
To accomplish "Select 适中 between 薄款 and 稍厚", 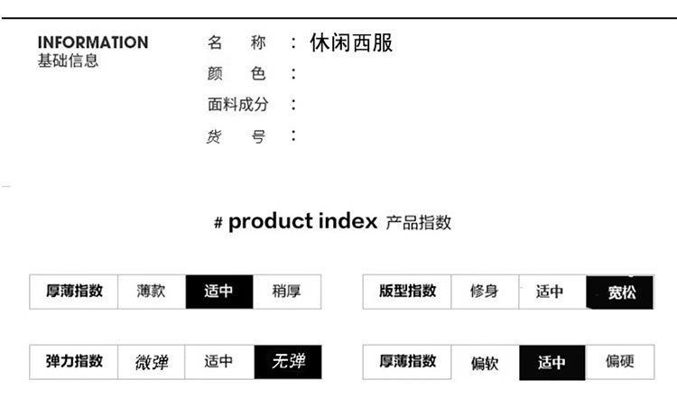I will (218, 292).
